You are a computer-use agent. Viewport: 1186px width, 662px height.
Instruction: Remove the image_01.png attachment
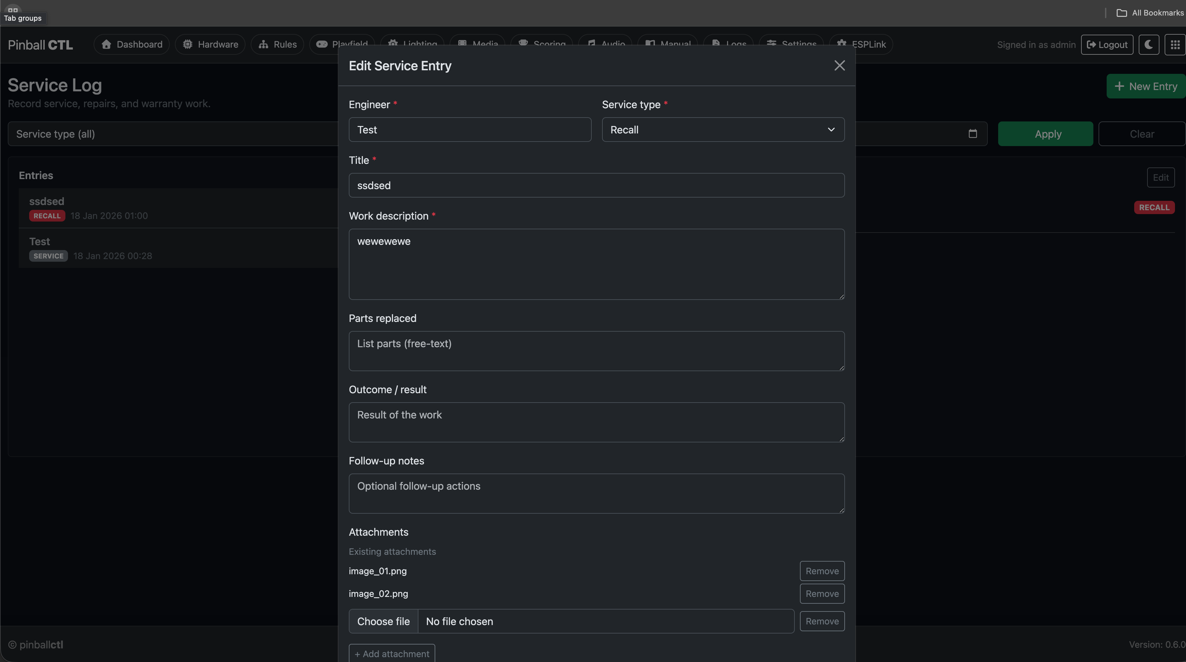coord(822,571)
